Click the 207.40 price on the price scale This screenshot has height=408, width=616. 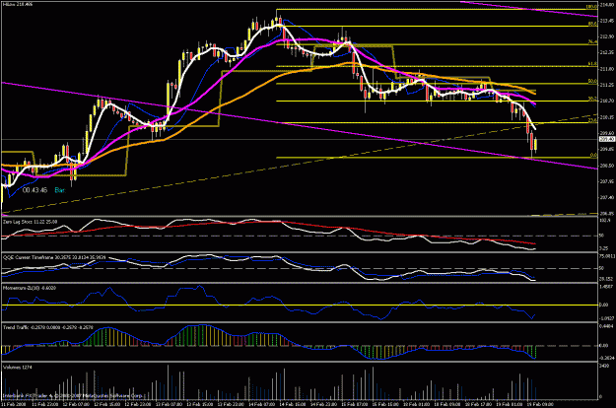click(606, 197)
